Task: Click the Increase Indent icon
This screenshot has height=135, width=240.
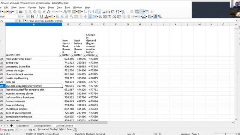Action: pyautogui.click(x=123, y=16)
